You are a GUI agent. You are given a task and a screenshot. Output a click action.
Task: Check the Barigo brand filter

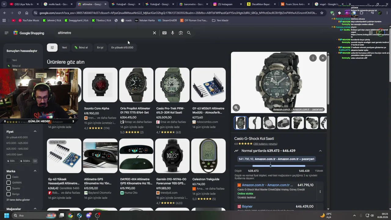[x=9, y=194]
